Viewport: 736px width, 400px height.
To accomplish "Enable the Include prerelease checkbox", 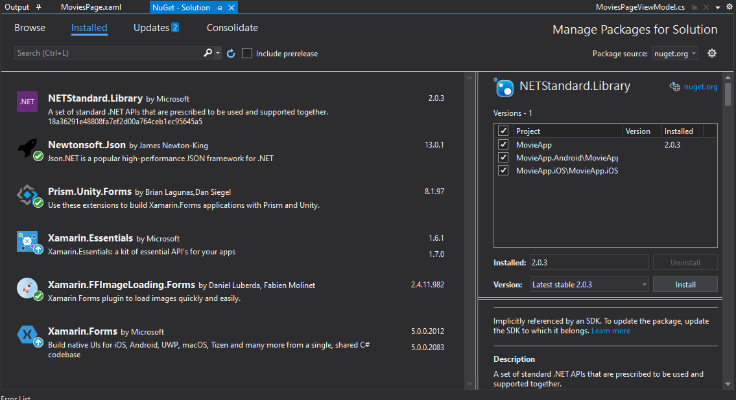I will [247, 53].
